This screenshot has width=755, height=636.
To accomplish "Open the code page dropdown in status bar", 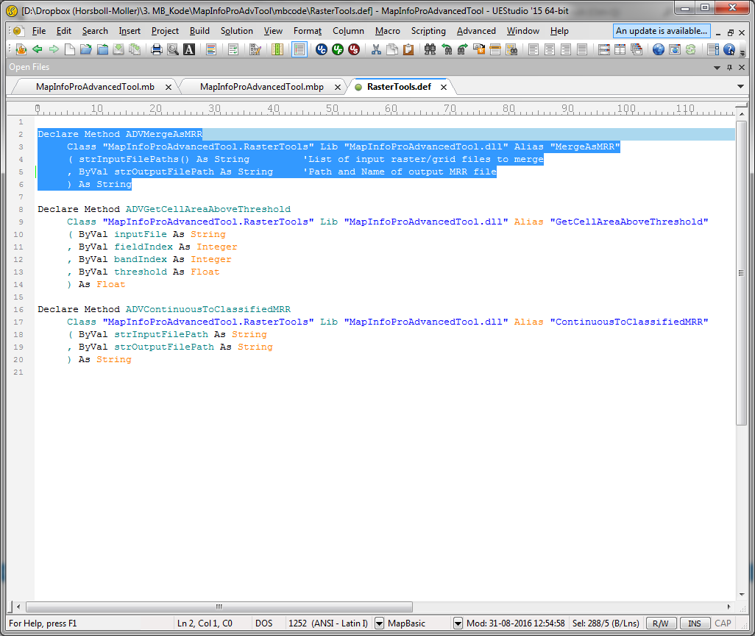I will point(380,623).
